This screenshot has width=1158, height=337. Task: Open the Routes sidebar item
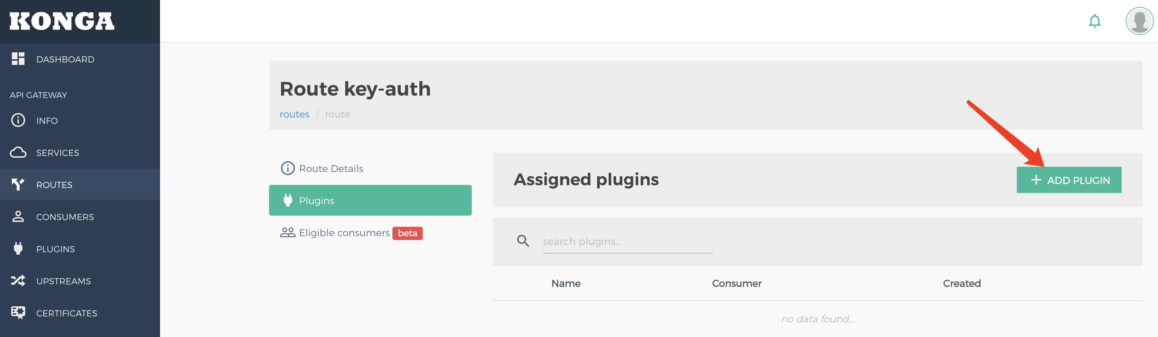click(80, 185)
